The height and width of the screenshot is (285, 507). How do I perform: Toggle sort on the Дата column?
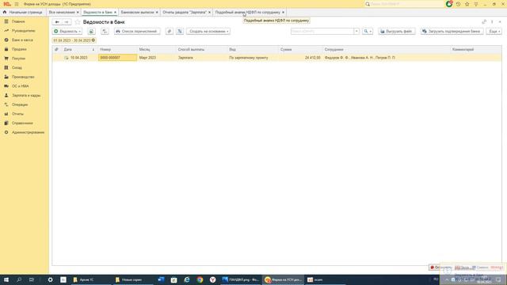tap(79, 49)
